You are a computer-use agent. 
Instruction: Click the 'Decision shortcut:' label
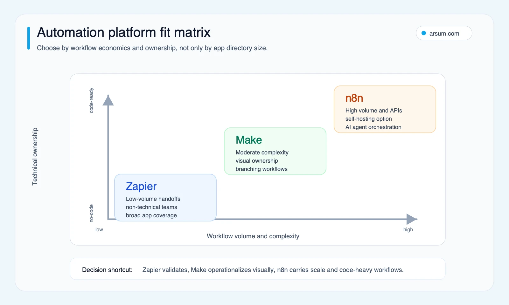tap(107, 270)
